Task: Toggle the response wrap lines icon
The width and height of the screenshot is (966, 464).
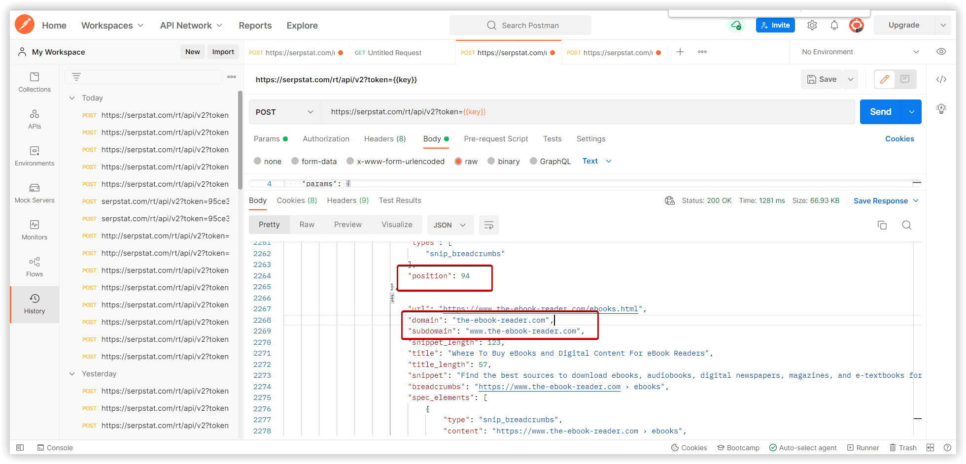Action: pyautogui.click(x=489, y=225)
